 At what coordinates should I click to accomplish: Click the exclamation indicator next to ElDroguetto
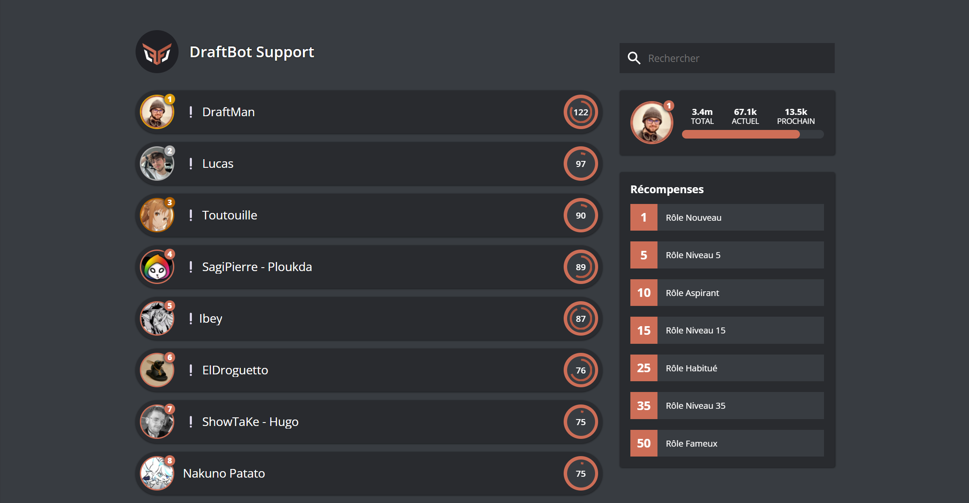click(191, 370)
